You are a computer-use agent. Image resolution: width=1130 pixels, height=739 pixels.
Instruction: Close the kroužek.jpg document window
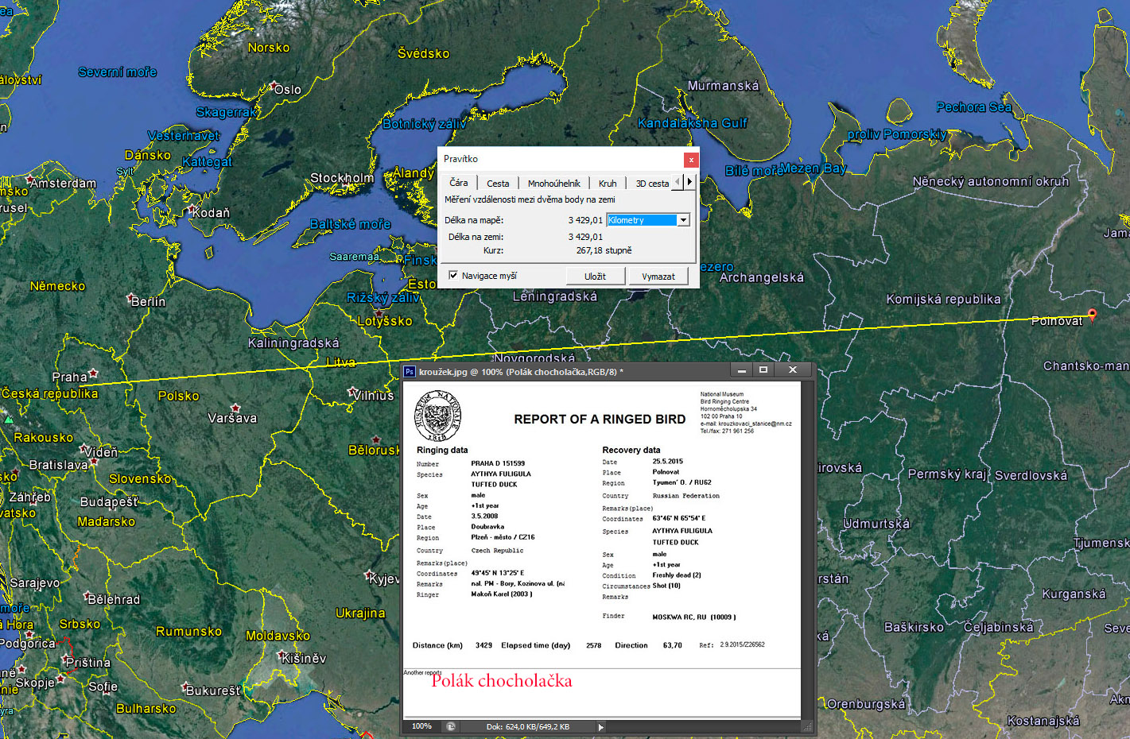[x=792, y=370]
